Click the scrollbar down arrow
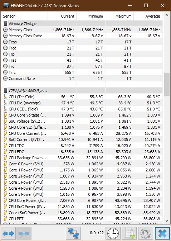Viewport: 171px width, 241px height. (167, 221)
